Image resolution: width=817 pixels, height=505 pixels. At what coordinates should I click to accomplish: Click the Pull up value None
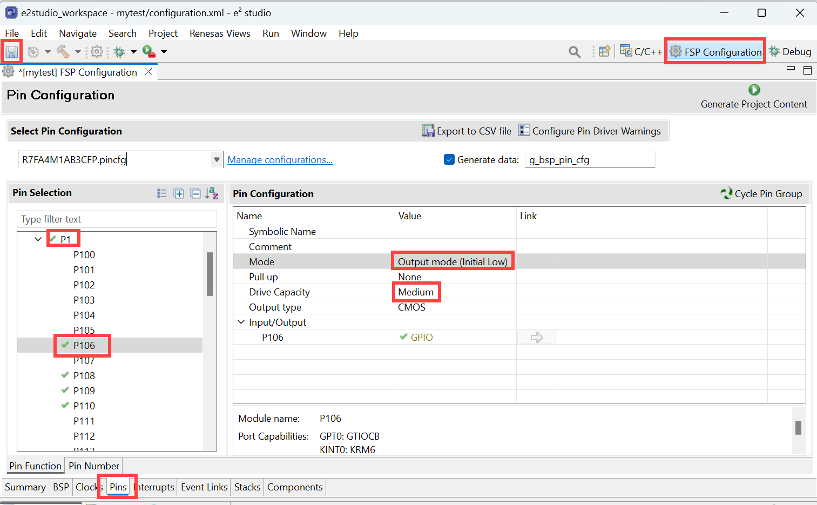pos(409,277)
